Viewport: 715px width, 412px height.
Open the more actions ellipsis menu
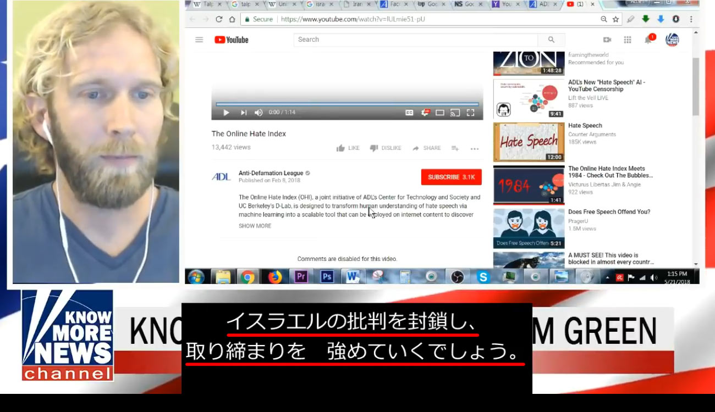pyautogui.click(x=475, y=149)
